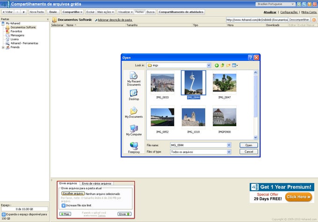This screenshot has width=318, height=222.
Task: Click the folder URL text field
Action: tap(257, 20)
